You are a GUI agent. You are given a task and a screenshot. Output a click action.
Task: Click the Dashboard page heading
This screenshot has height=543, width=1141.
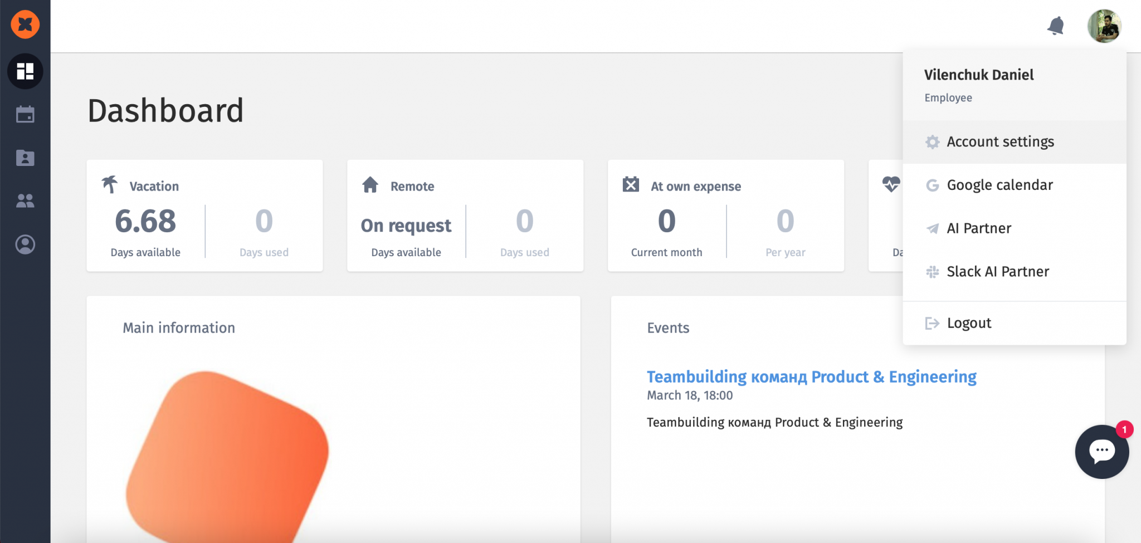point(165,110)
